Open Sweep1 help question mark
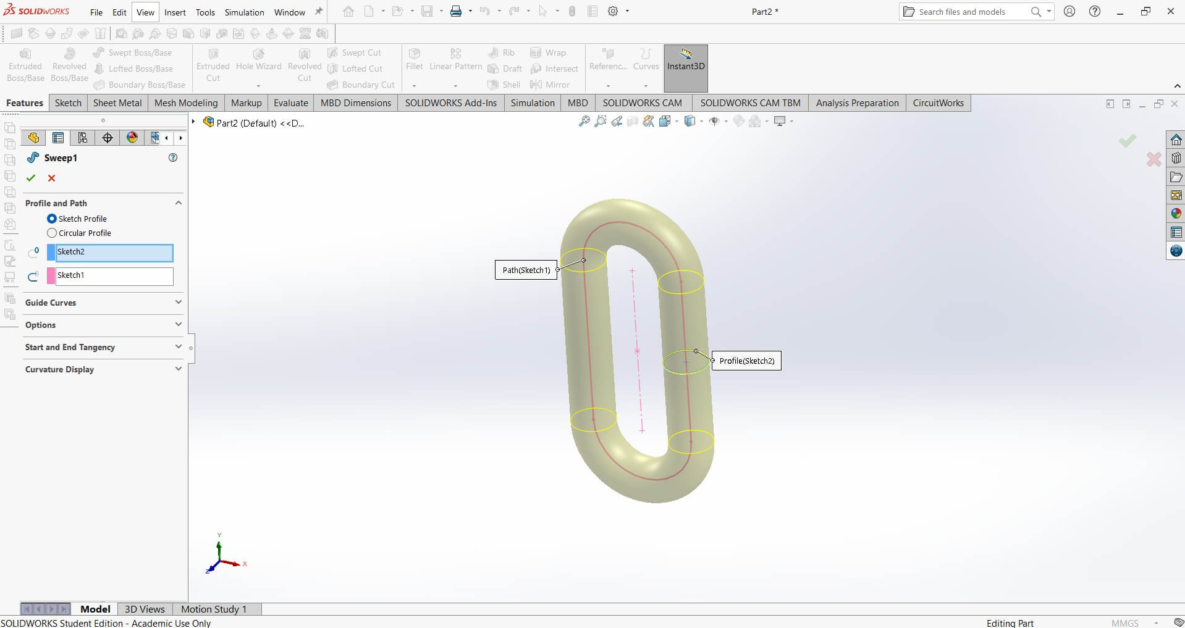Viewport: 1185px width, 628px height. click(173, 157)
